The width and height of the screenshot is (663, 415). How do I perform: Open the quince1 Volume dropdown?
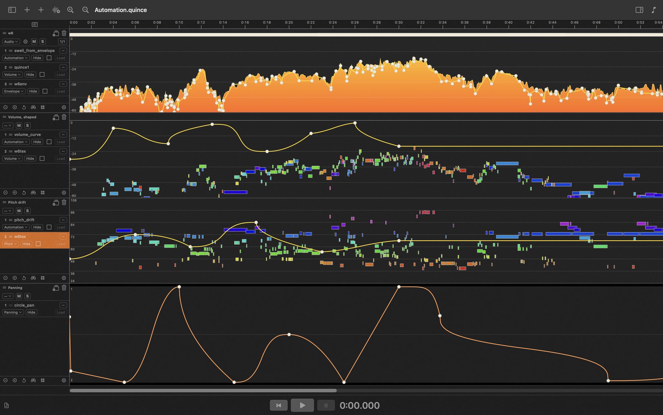coord(12,74)
